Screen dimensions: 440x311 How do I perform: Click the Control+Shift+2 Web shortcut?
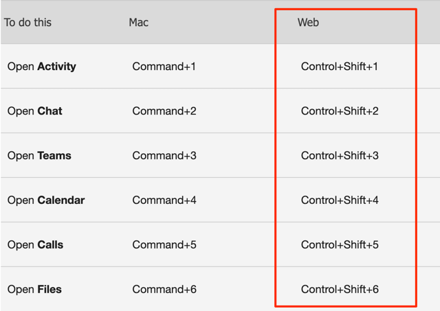340,111
